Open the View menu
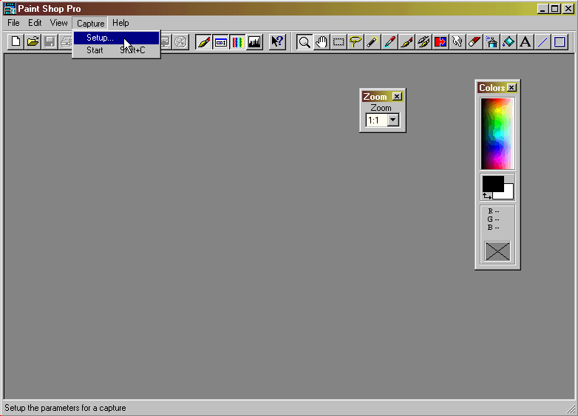This screenshot has height=416, width=578. (58, 23)
